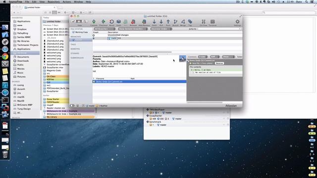The height and width of the screenshot is (178, 317).
Task: Open the Help menu in the menu bar
Action: [x=88, y=2]
